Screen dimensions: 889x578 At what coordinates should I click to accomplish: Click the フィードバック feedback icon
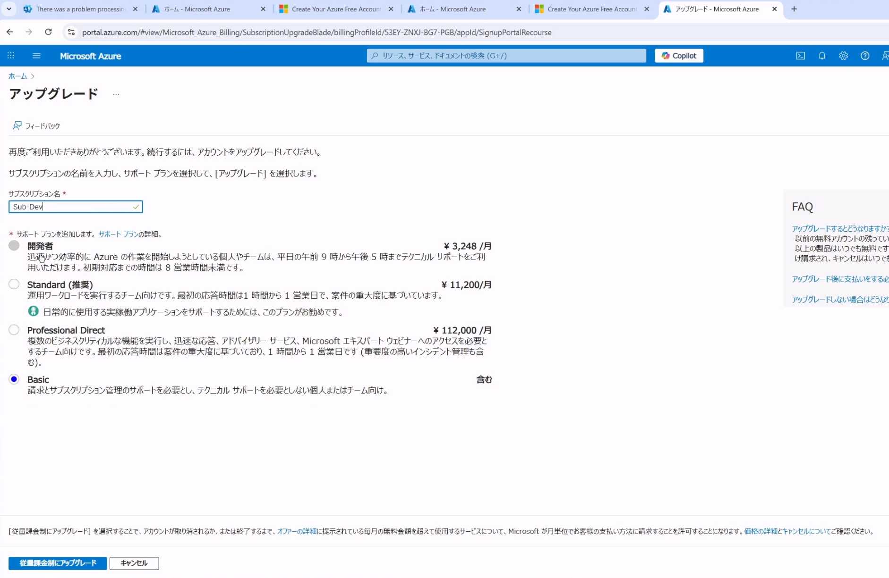(17, 126)
